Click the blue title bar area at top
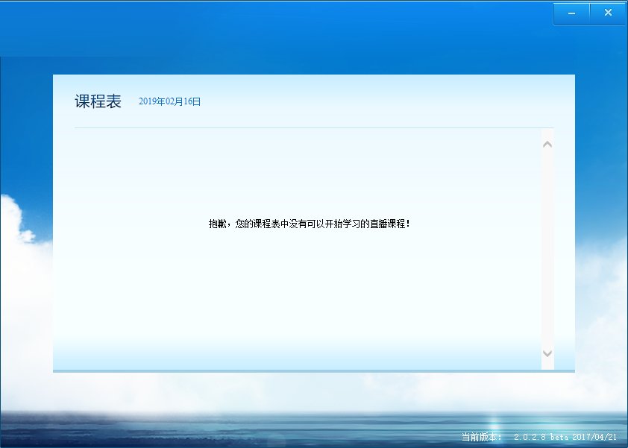The height and width of the screenshot is (448, 628). (x=277, y=28)
